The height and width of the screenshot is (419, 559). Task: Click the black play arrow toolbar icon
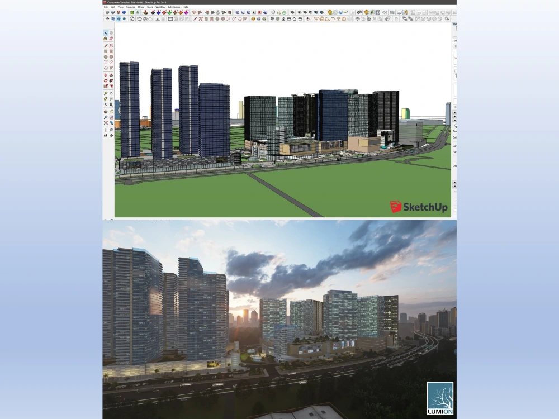click(254, 12)
